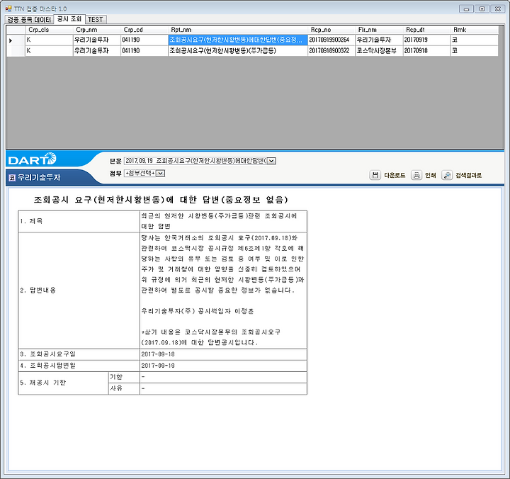Click the Rpt_nm column header
510x479 pixels.
[x=238, y=30]
